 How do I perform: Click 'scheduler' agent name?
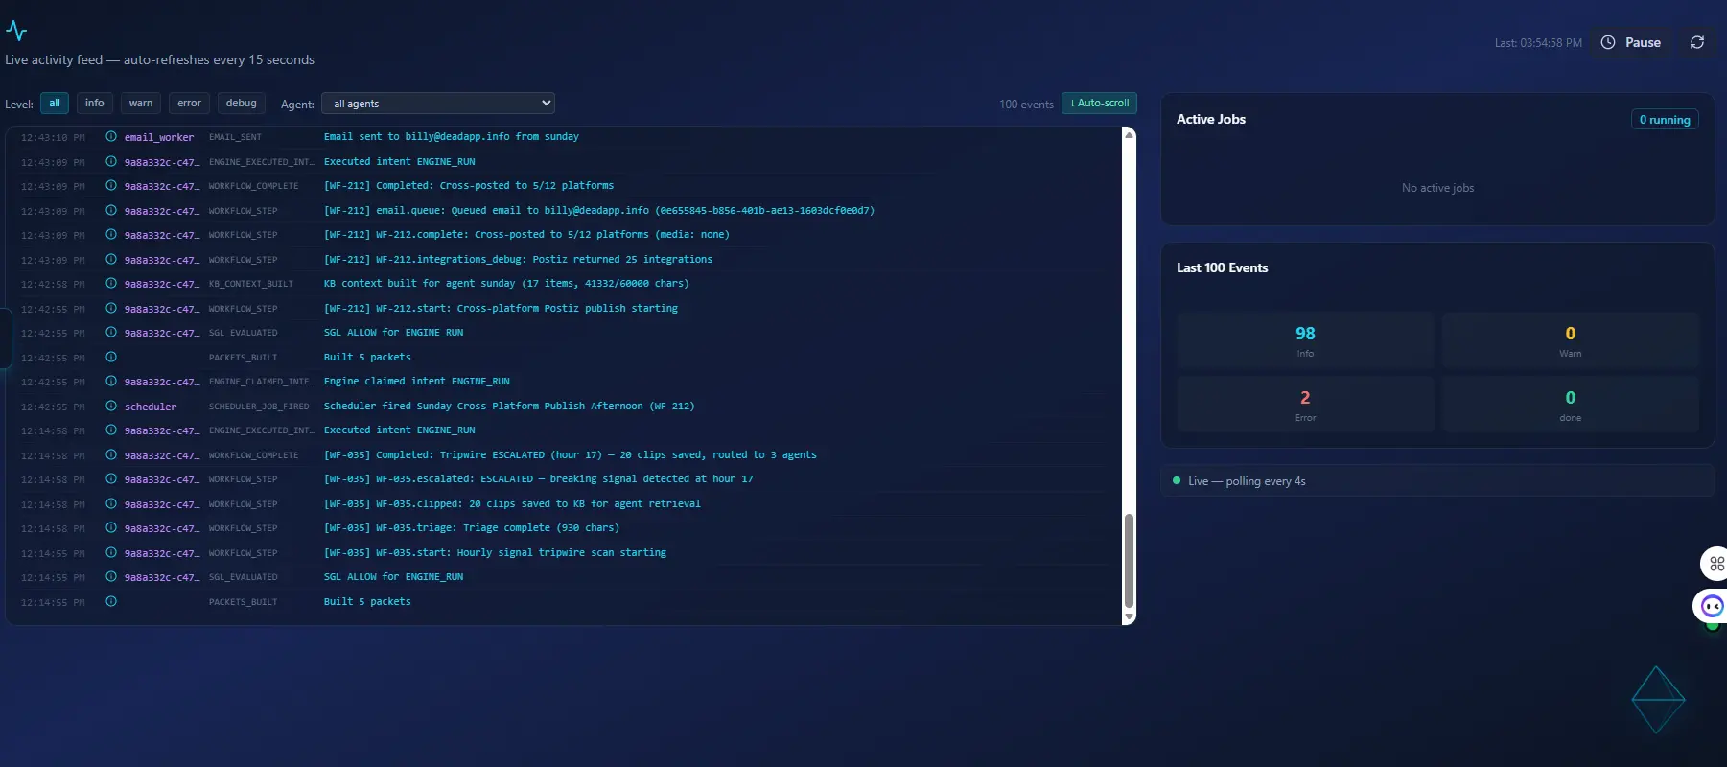click(x=151, y=407)
